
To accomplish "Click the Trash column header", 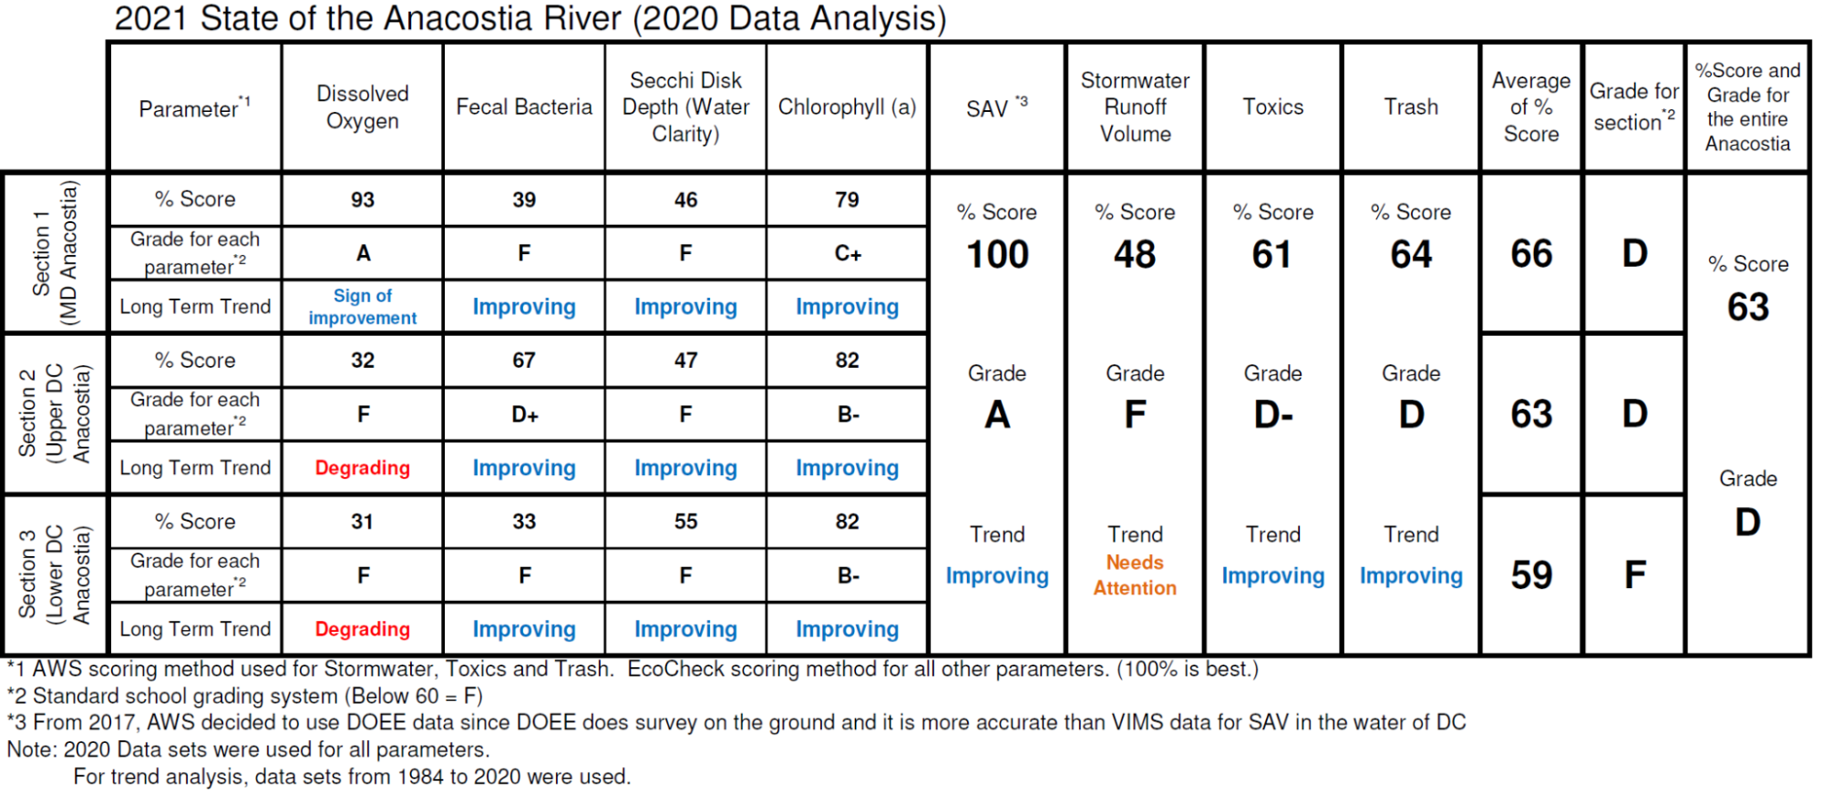I will click(x=1411, y=107).
